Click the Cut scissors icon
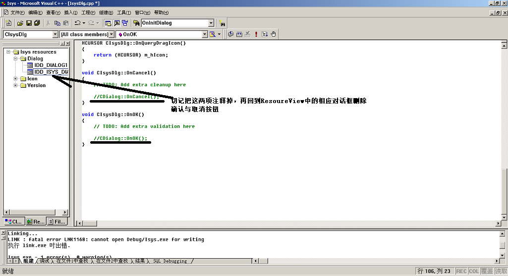Image resolution: width=508 pixels, height=276 pixels. coord(48,23)
